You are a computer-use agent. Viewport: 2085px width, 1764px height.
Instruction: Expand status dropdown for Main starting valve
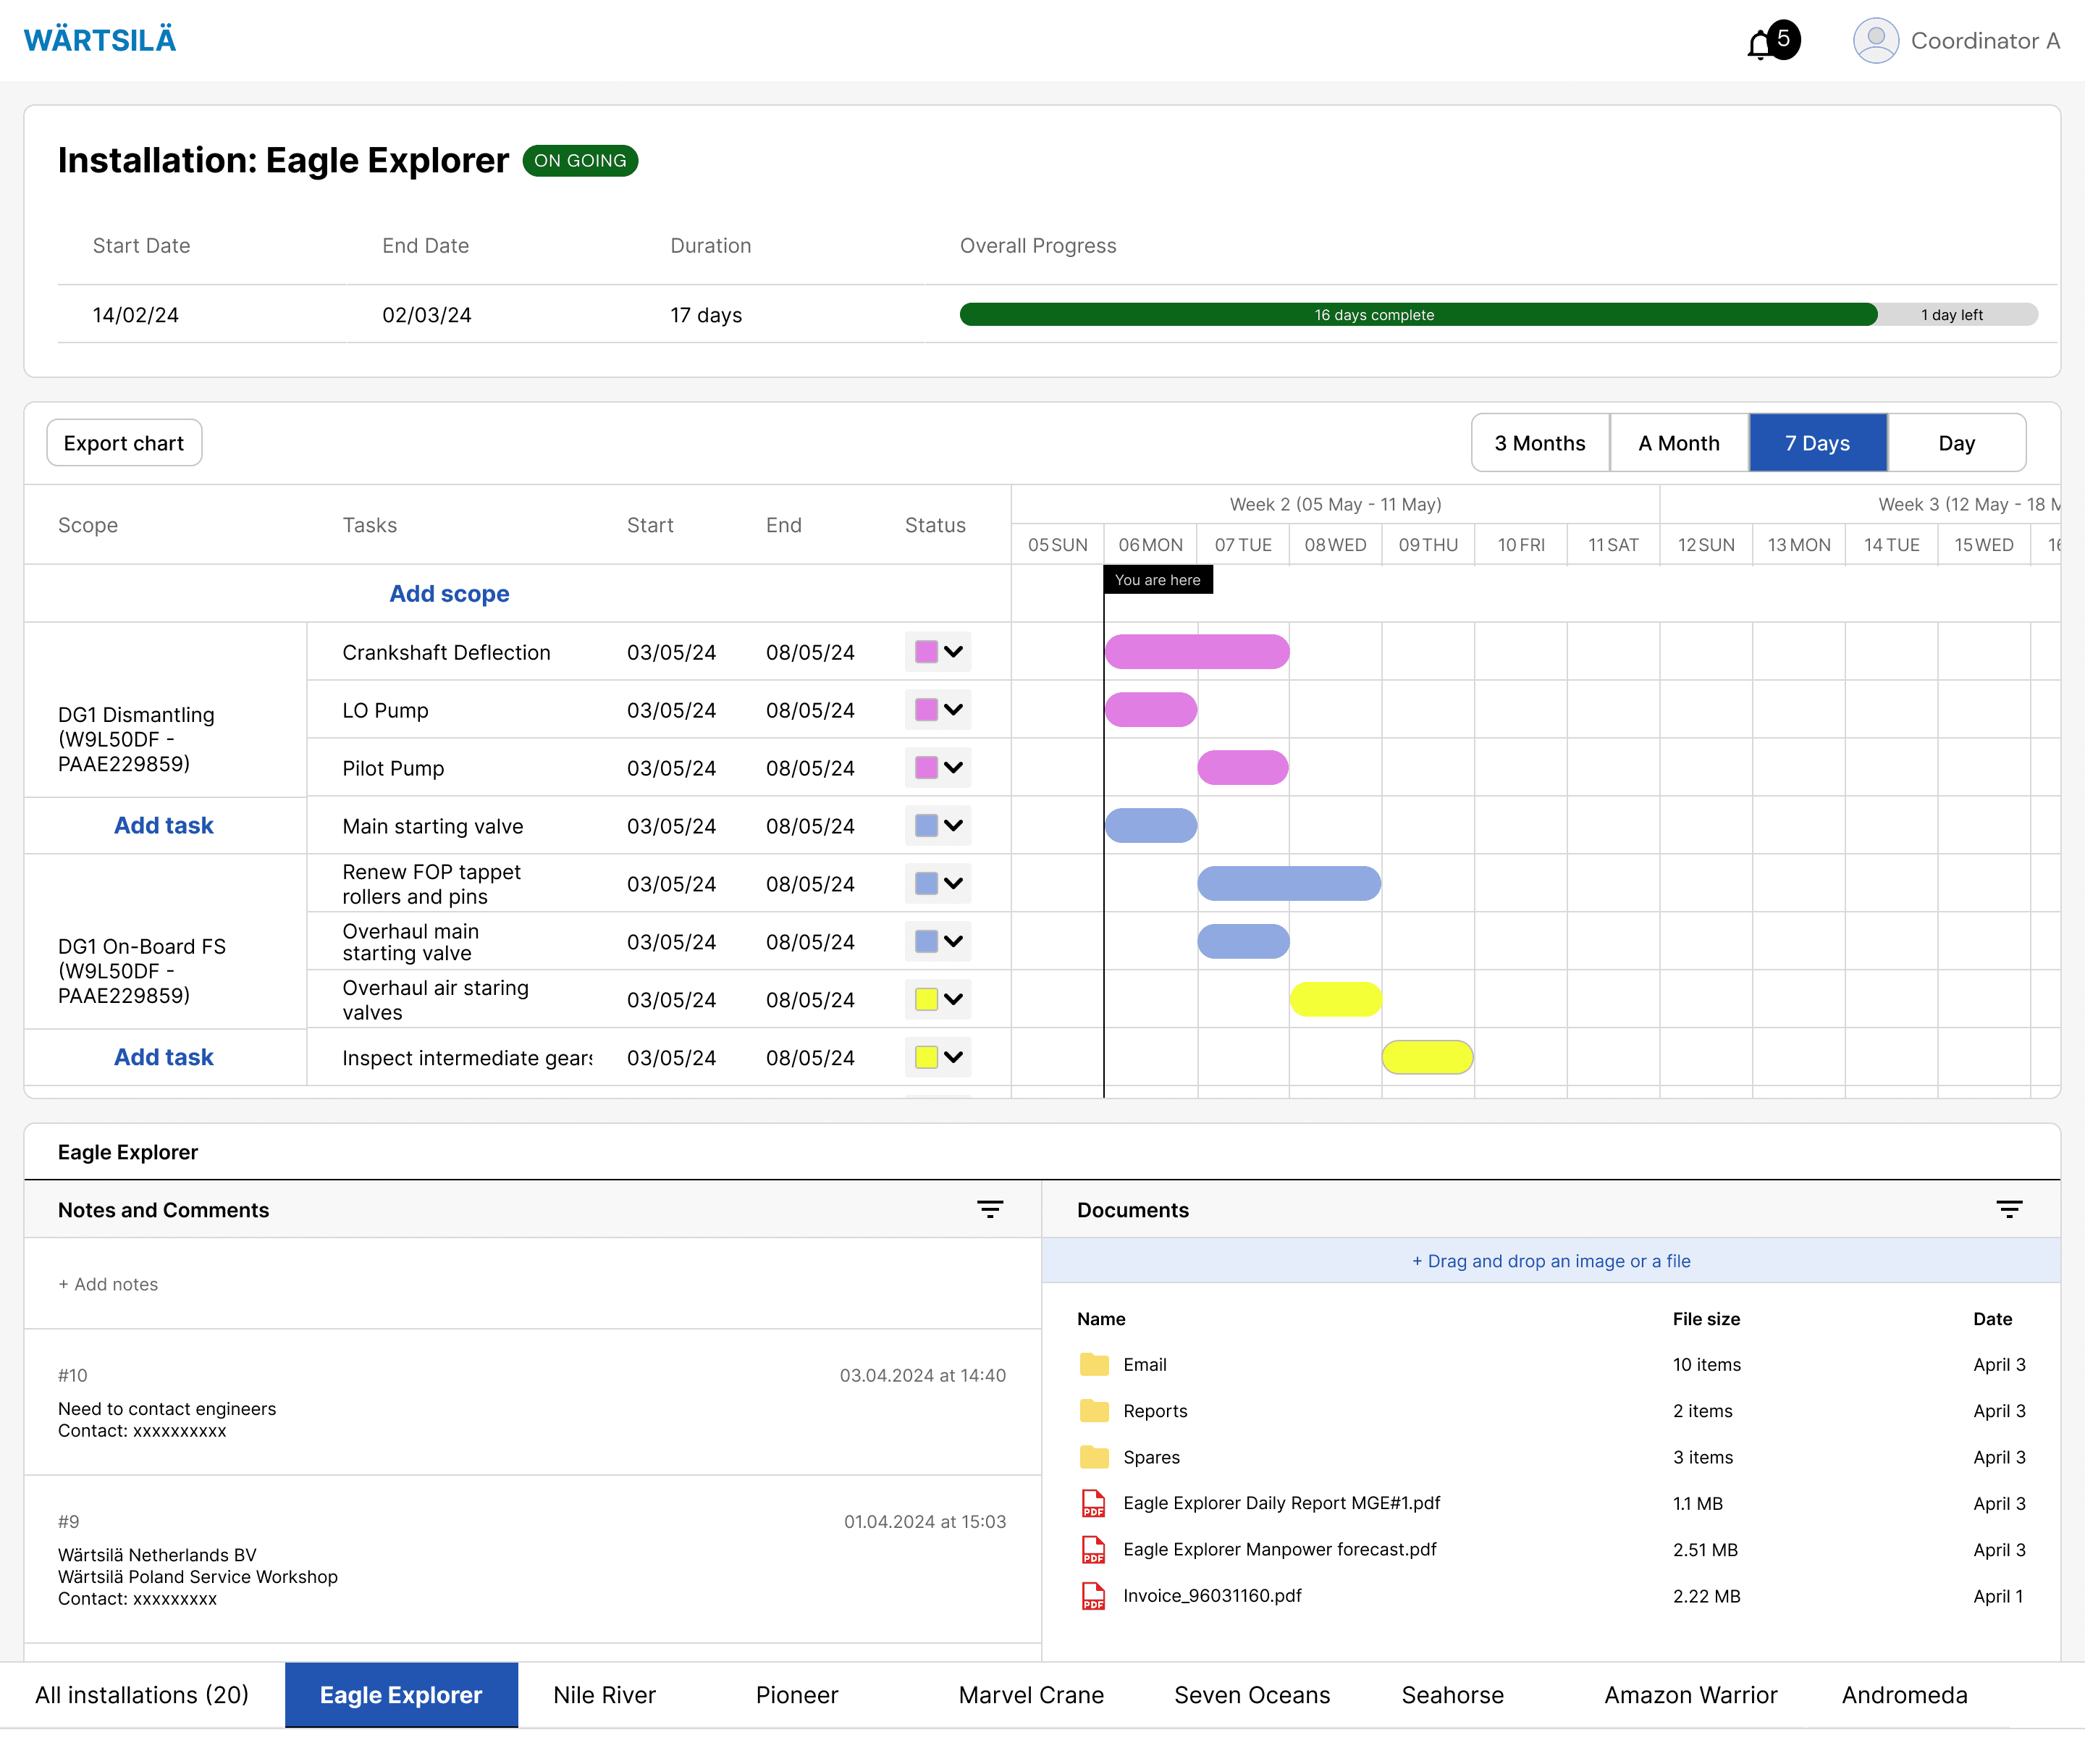click(938, 826)
